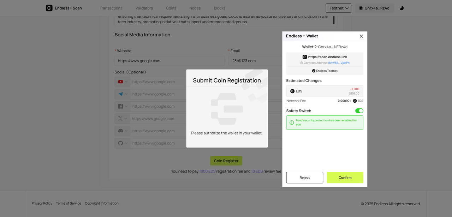The image size is (452, 217).
Task: Expand the X social platform dropdown chevron
Action: (126, 119)
